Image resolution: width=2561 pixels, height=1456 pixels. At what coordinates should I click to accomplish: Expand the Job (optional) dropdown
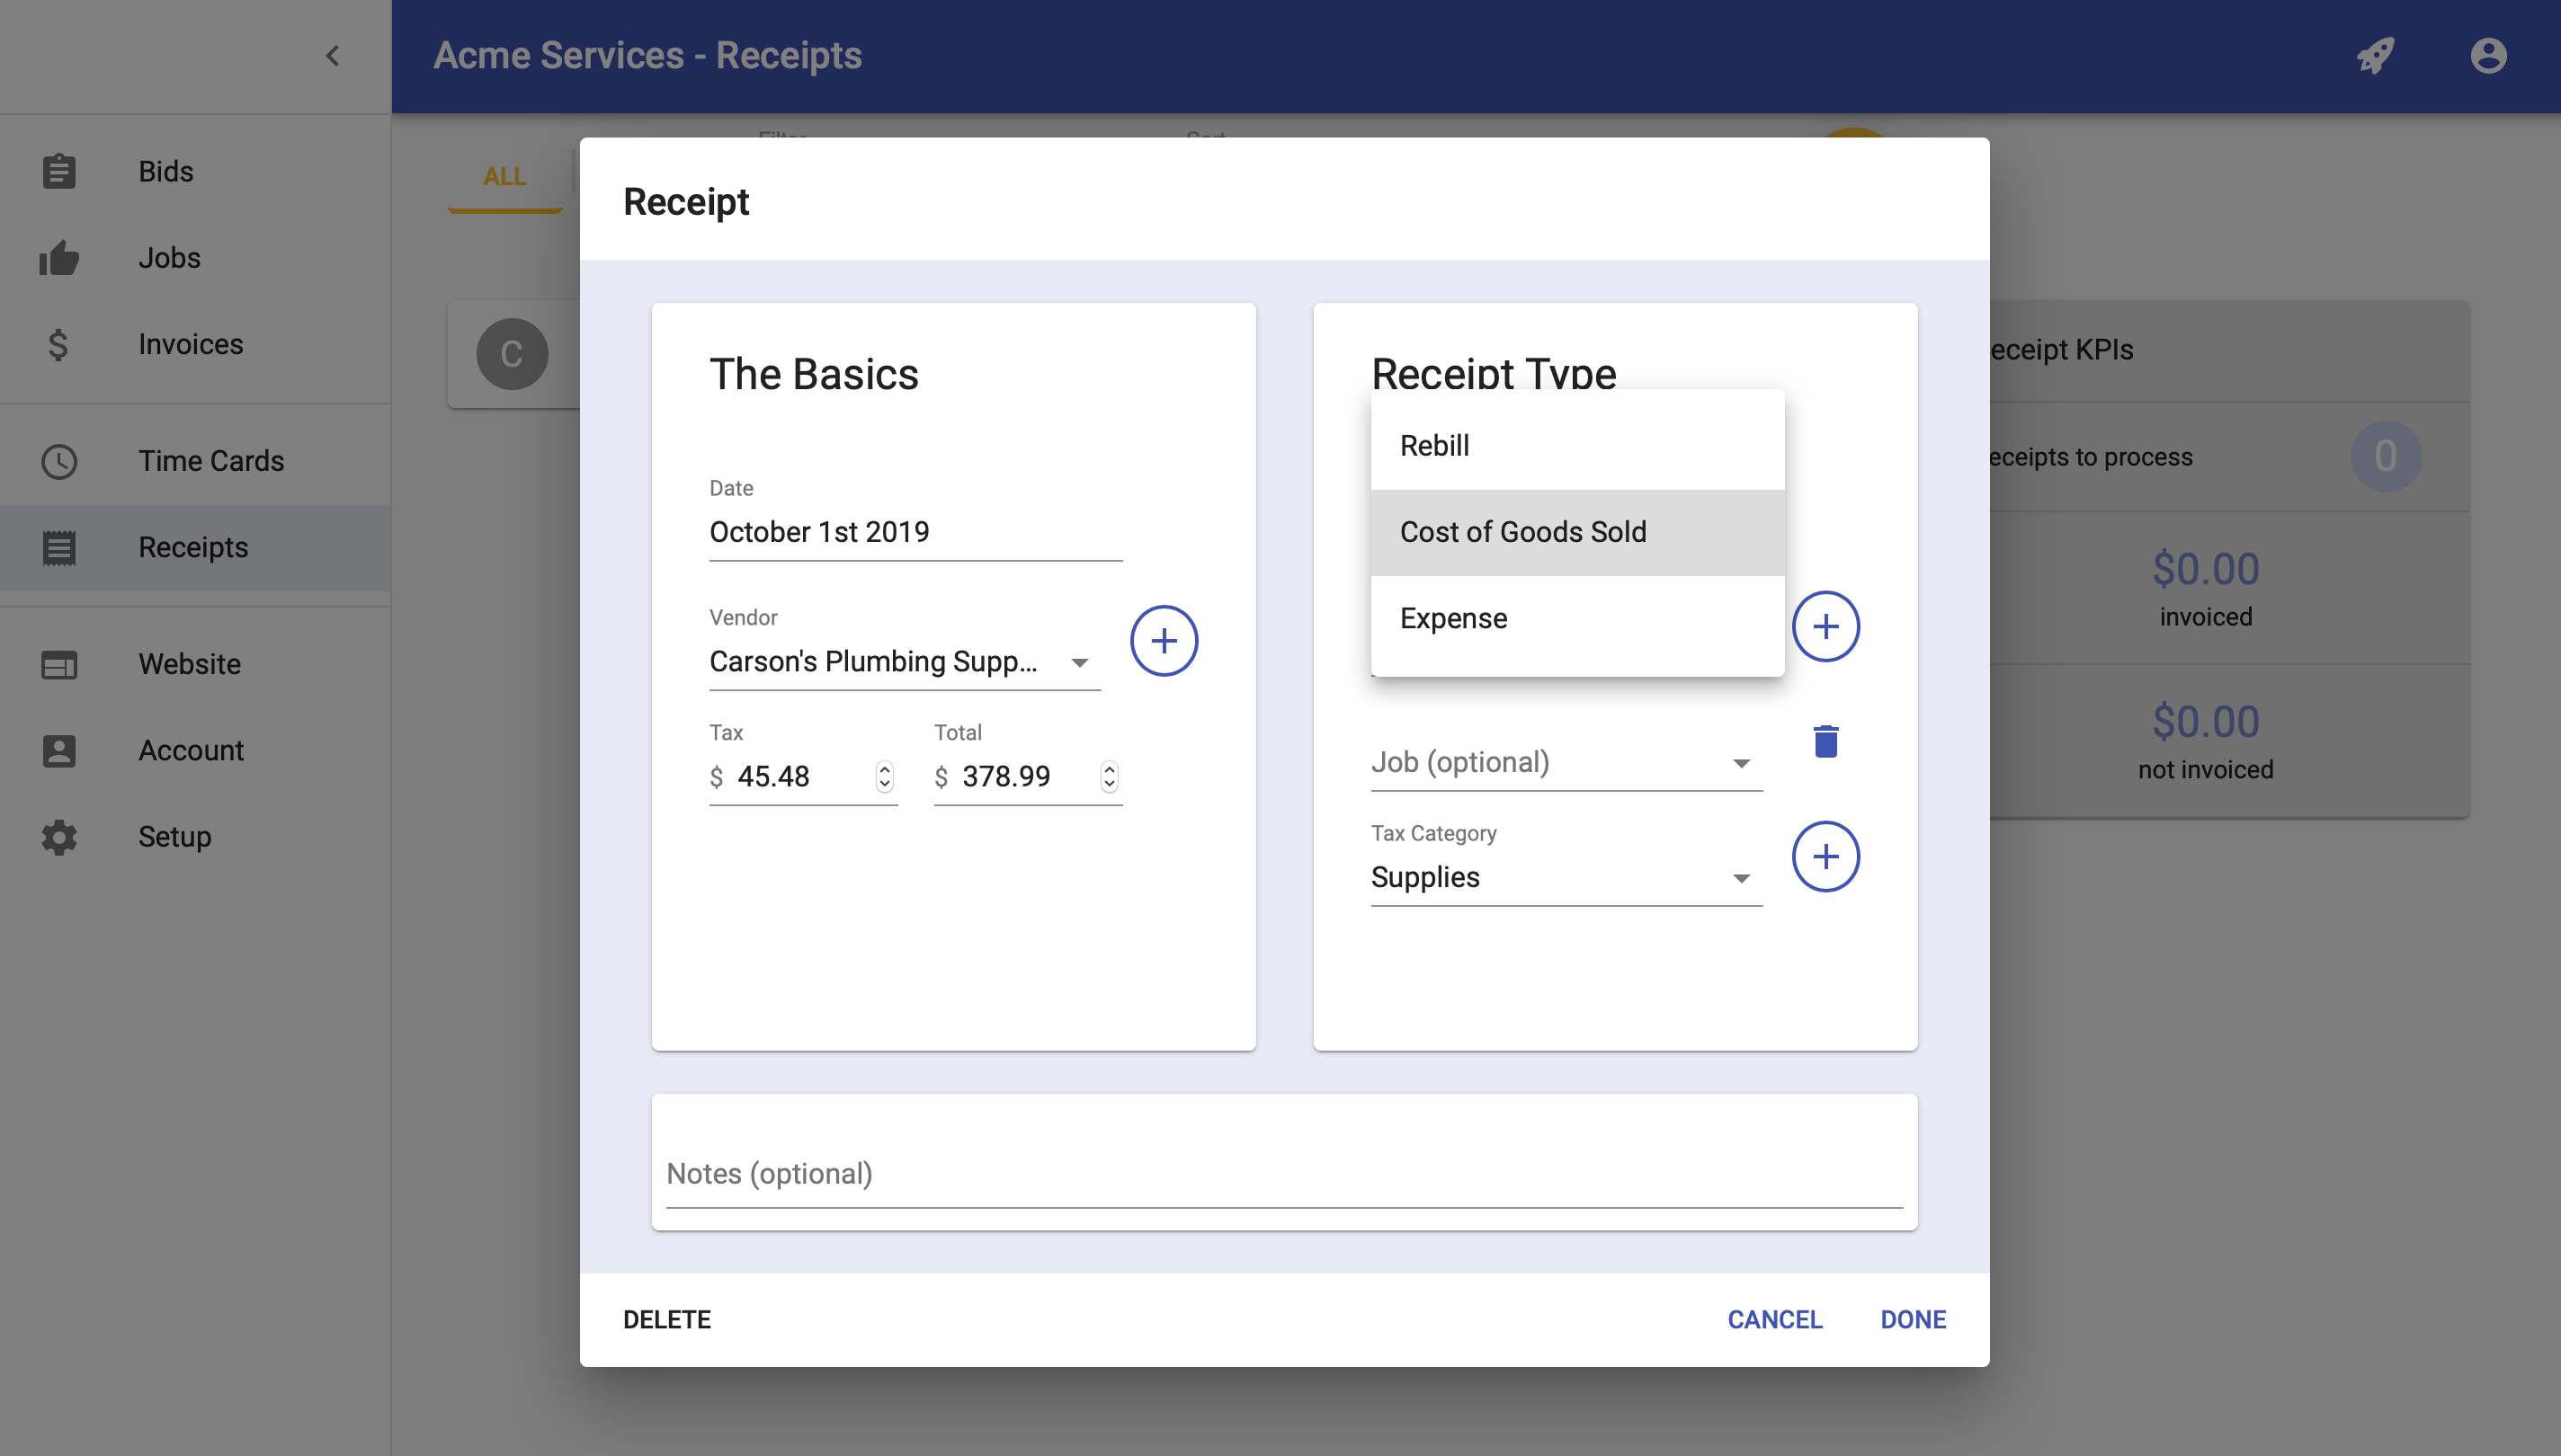1565,763
